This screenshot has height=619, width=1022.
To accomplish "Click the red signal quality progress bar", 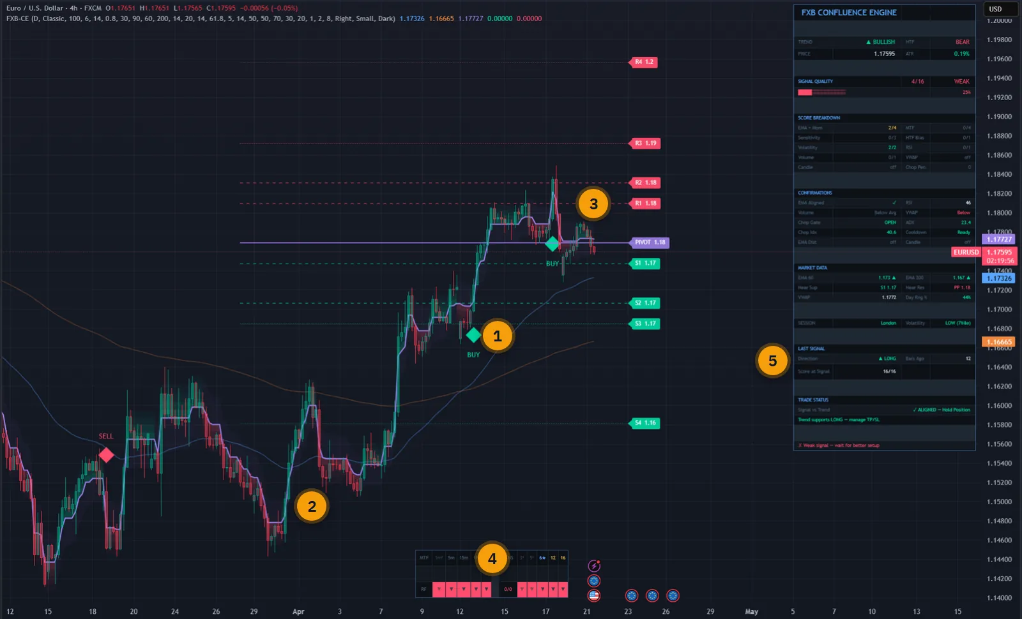I will pos(821,92).
